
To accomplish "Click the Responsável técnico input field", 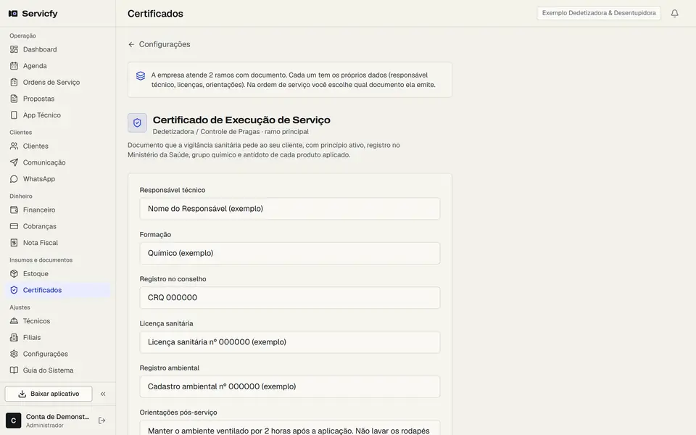I will pos(290,209).
